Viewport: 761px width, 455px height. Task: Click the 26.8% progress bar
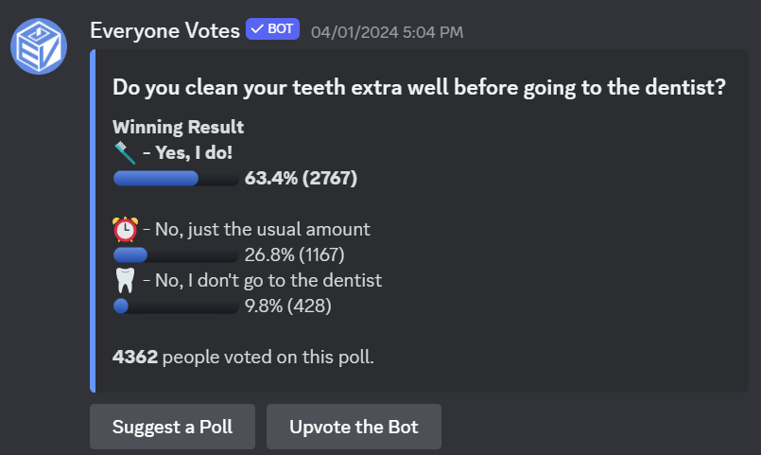[175, 254]
